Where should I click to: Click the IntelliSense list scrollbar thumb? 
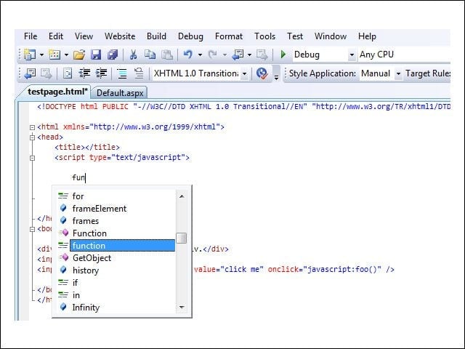pos(181,238)
